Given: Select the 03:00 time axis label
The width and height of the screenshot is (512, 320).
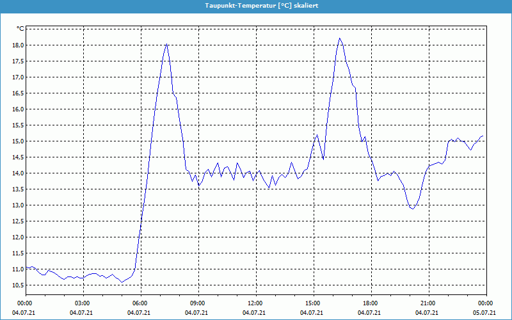Looking at the screenshot, I should tap(83, 303).
